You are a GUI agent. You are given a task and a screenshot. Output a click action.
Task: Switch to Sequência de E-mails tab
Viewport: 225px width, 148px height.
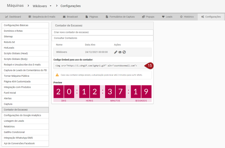tap(42, 17)
